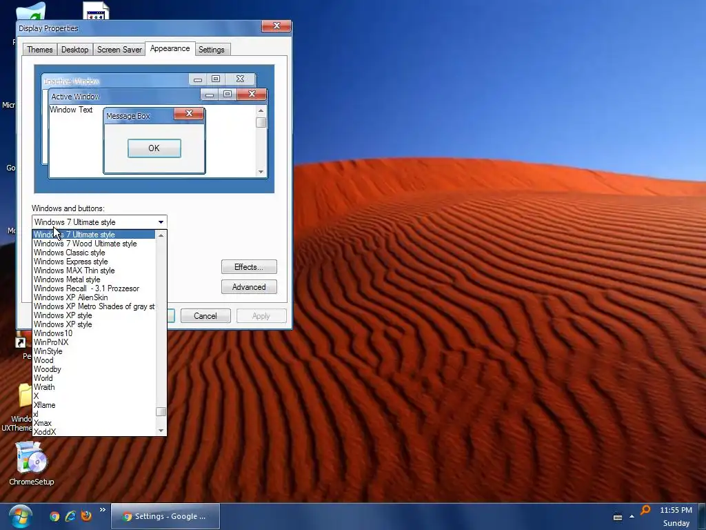Click the Advanced button
This screenshot has width=706, height=530.
(x=249, y=287)
